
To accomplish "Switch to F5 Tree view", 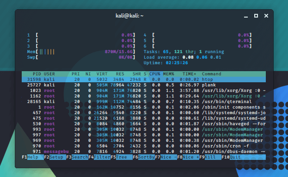I will (122, 157).
